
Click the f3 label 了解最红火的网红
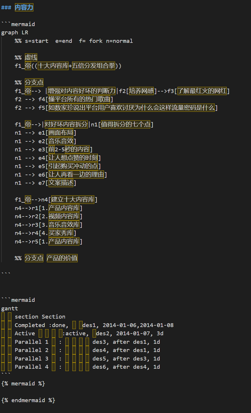coord(202,91)
